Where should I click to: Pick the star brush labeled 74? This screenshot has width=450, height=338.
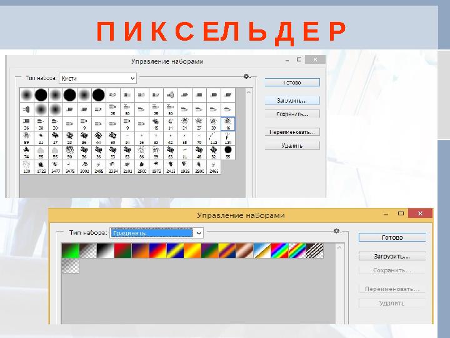(x=27, y=153)
